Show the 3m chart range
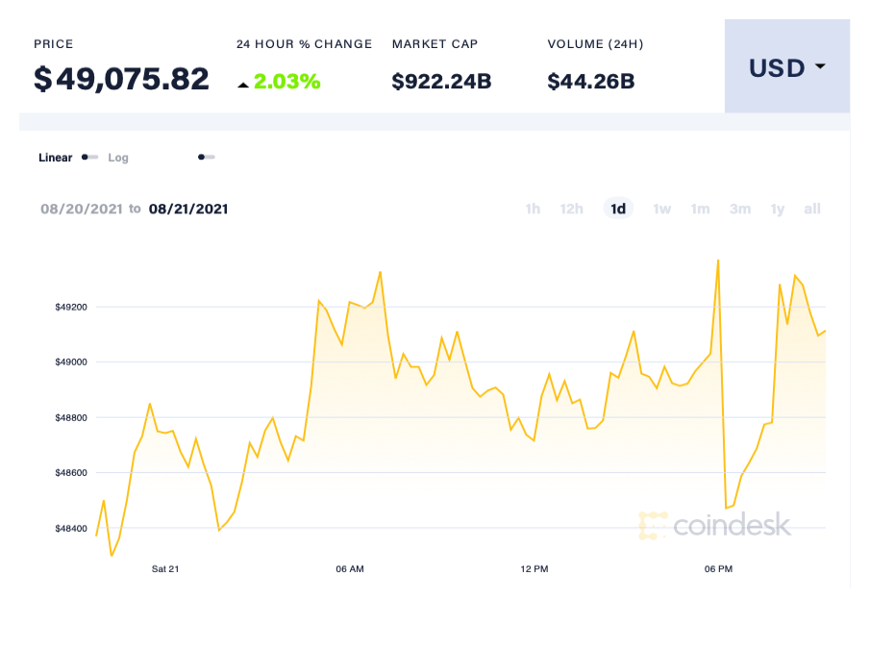This screenshot has height=646, width=870. click(739, 209)
